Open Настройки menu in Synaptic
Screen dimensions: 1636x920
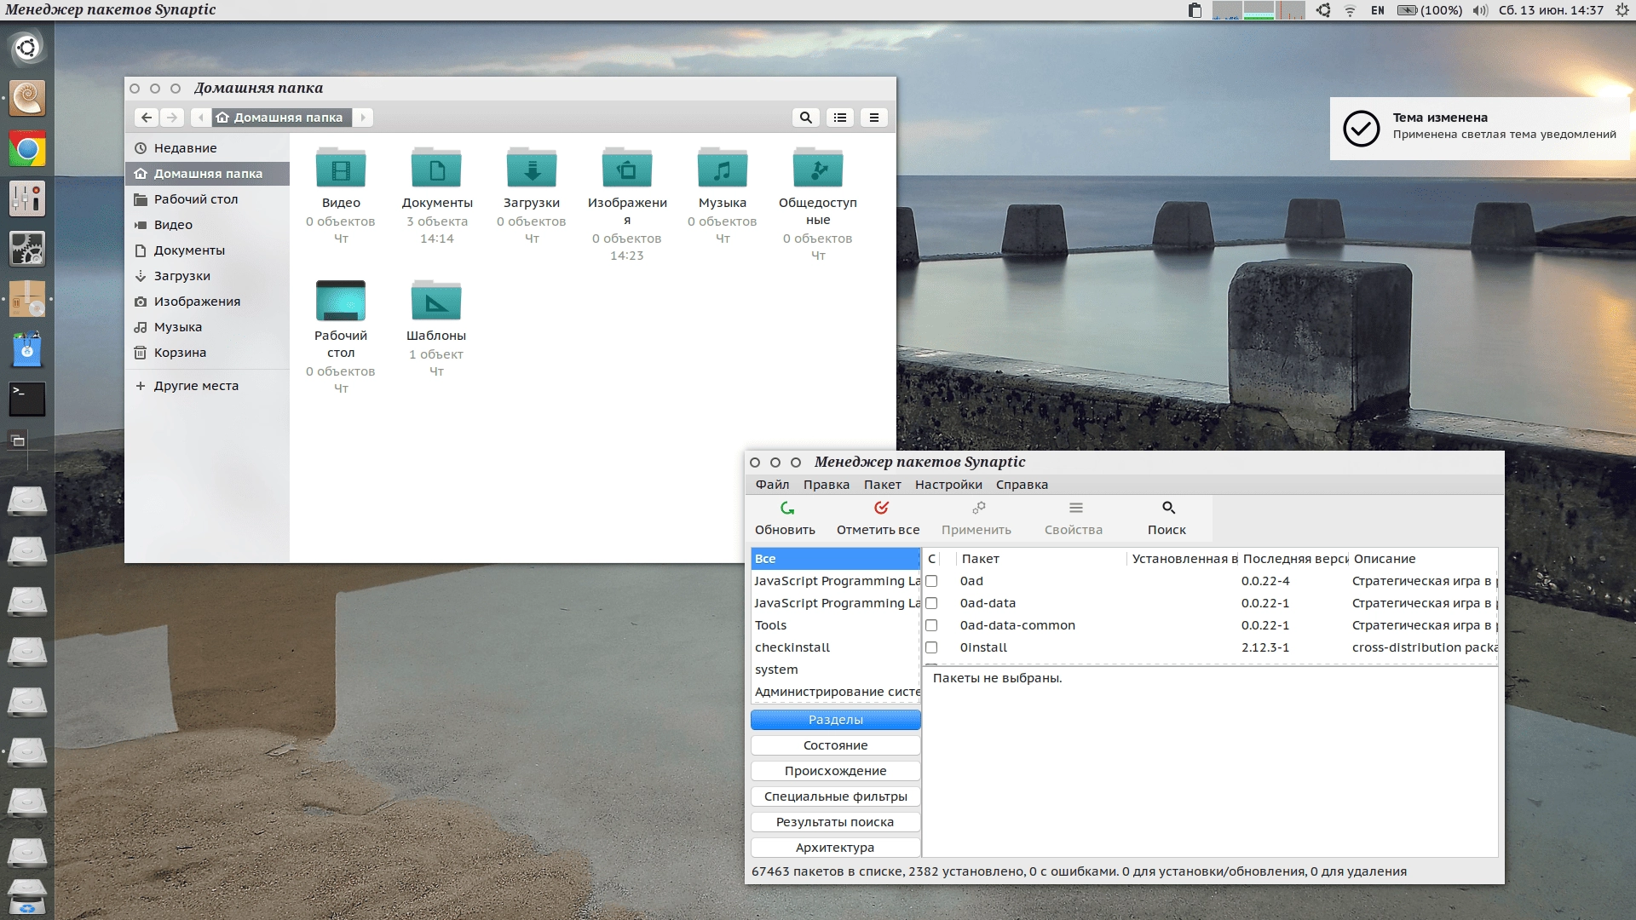pos(948,485)
